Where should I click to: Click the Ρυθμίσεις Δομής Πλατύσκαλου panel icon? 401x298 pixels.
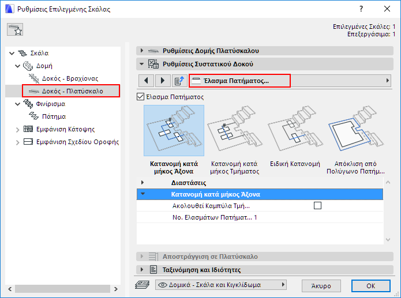(153, 51)
